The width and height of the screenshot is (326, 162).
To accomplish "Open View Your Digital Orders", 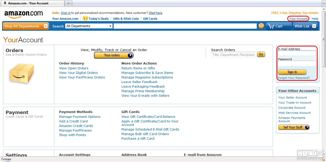I will [x=78, y=73].
